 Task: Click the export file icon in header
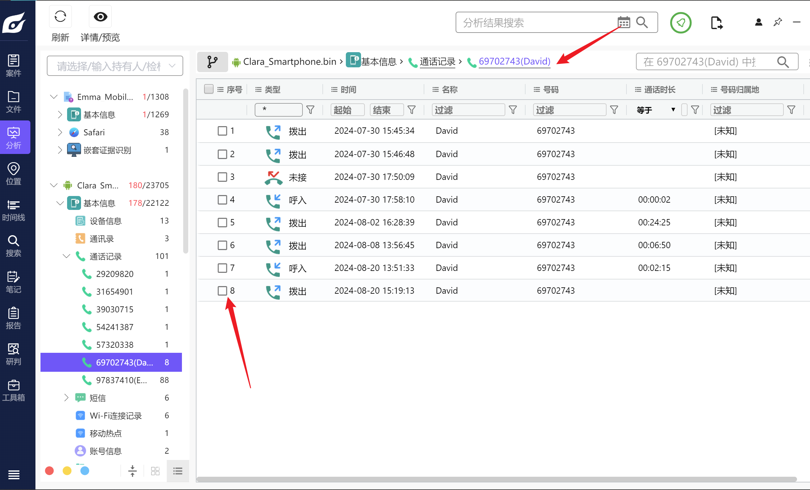coord(716,23)
